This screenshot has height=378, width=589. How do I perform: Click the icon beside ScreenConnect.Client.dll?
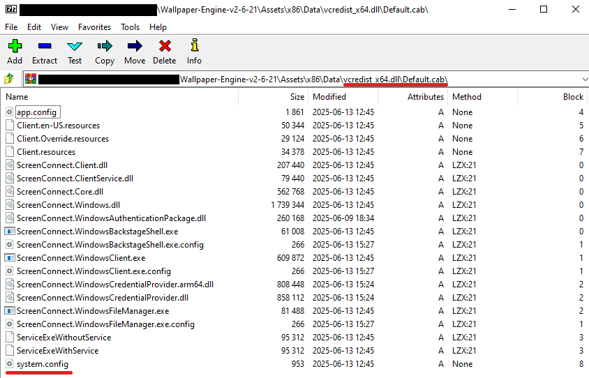click(10, 165)
